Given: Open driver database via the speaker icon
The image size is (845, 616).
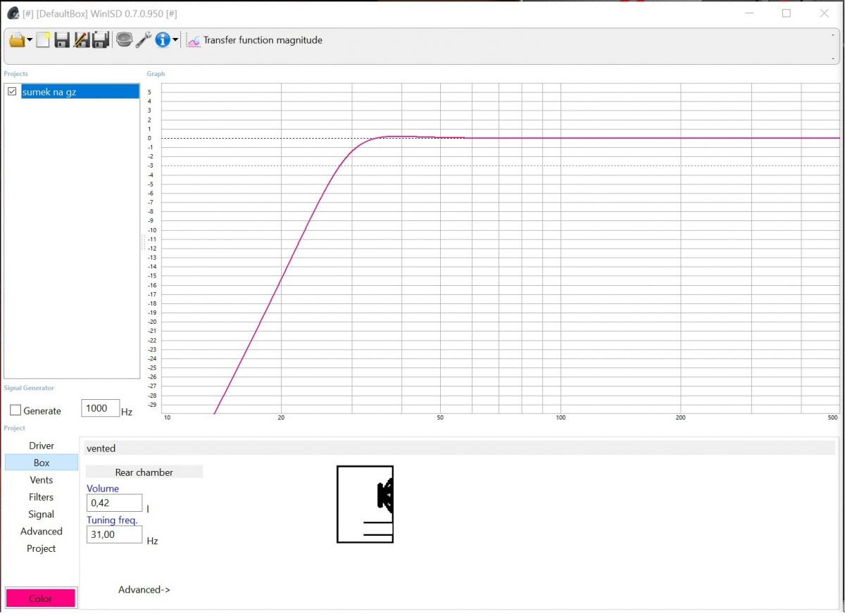Looking at the screenshot, I should pyautogui.click(x=124, y=40).
